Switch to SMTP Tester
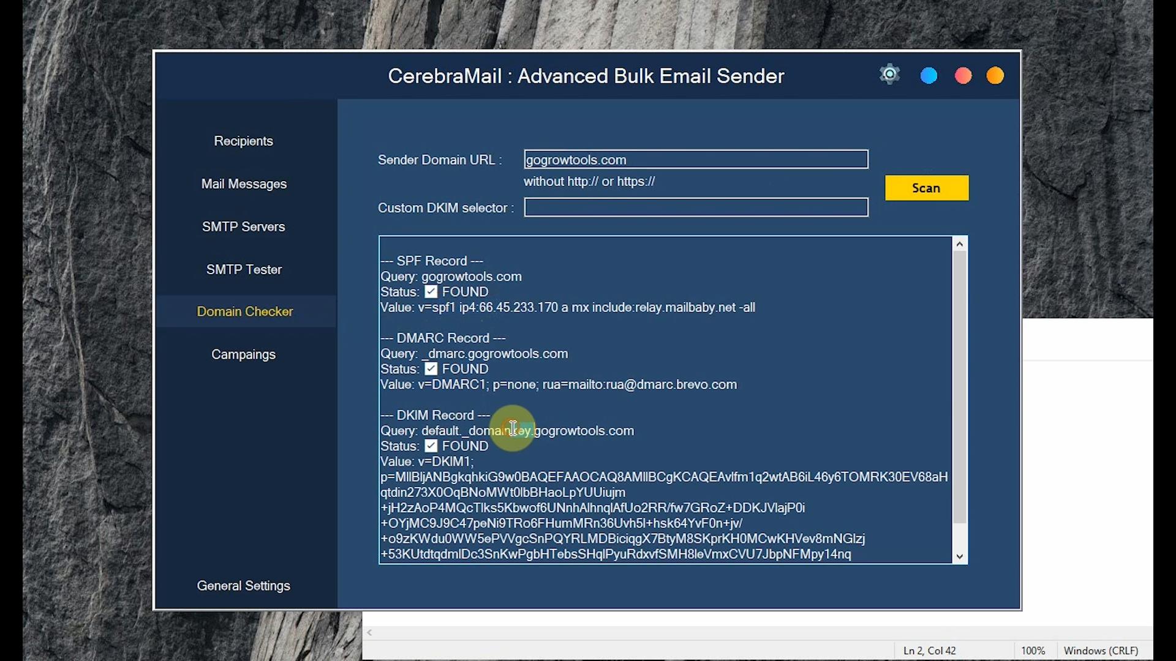Viewport: 1176px width, 661px height. click(244, 270)
